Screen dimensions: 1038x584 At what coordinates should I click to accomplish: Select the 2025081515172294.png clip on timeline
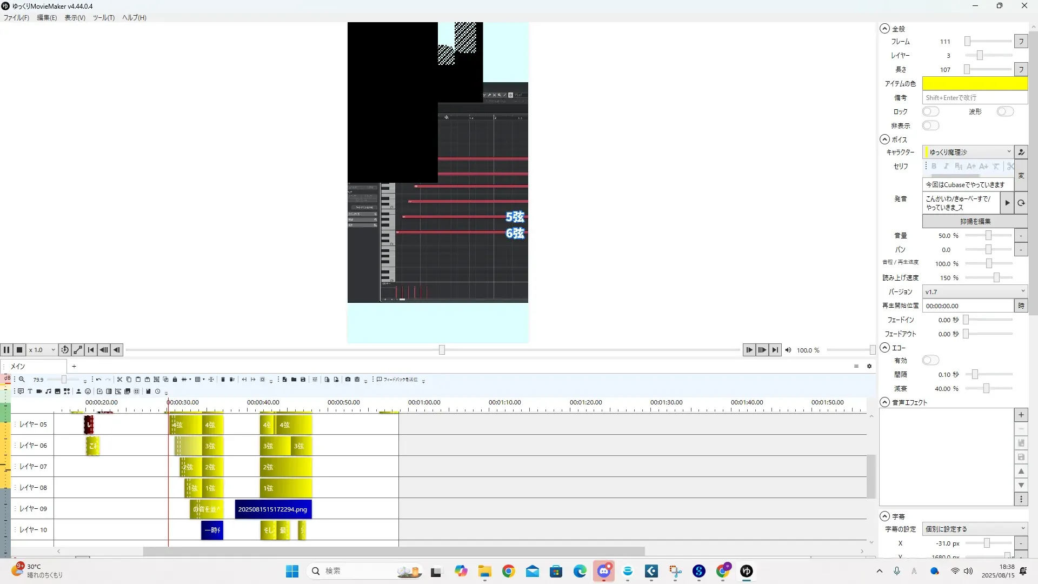(x=273, y=509)
